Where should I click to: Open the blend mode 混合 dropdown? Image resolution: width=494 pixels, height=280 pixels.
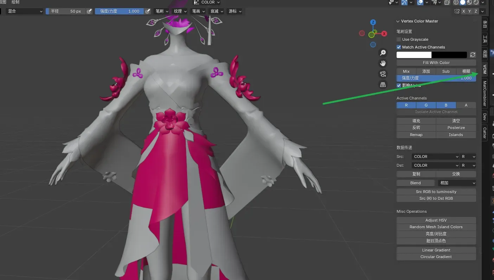tap(25, 11)
